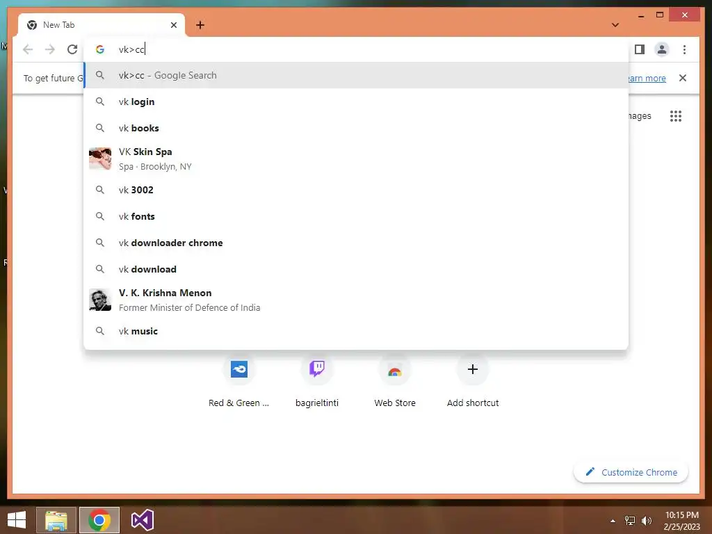Image resolution: width=712 pixels, height=534 pixels.
Task: Open the Red & Green shortcut tile
Action: pyautogui.click(x=239, y=382)
